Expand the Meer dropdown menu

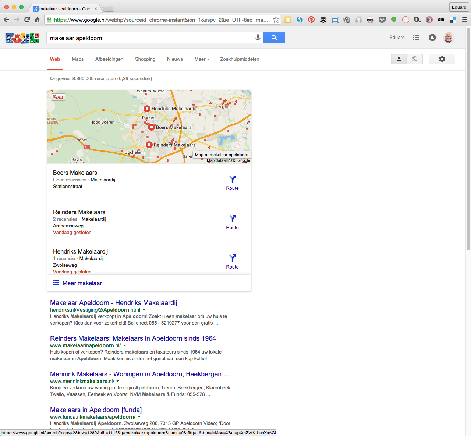tap(202, 59)
